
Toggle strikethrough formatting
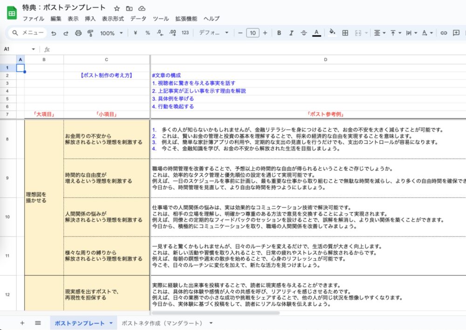[x=304, y=33]
